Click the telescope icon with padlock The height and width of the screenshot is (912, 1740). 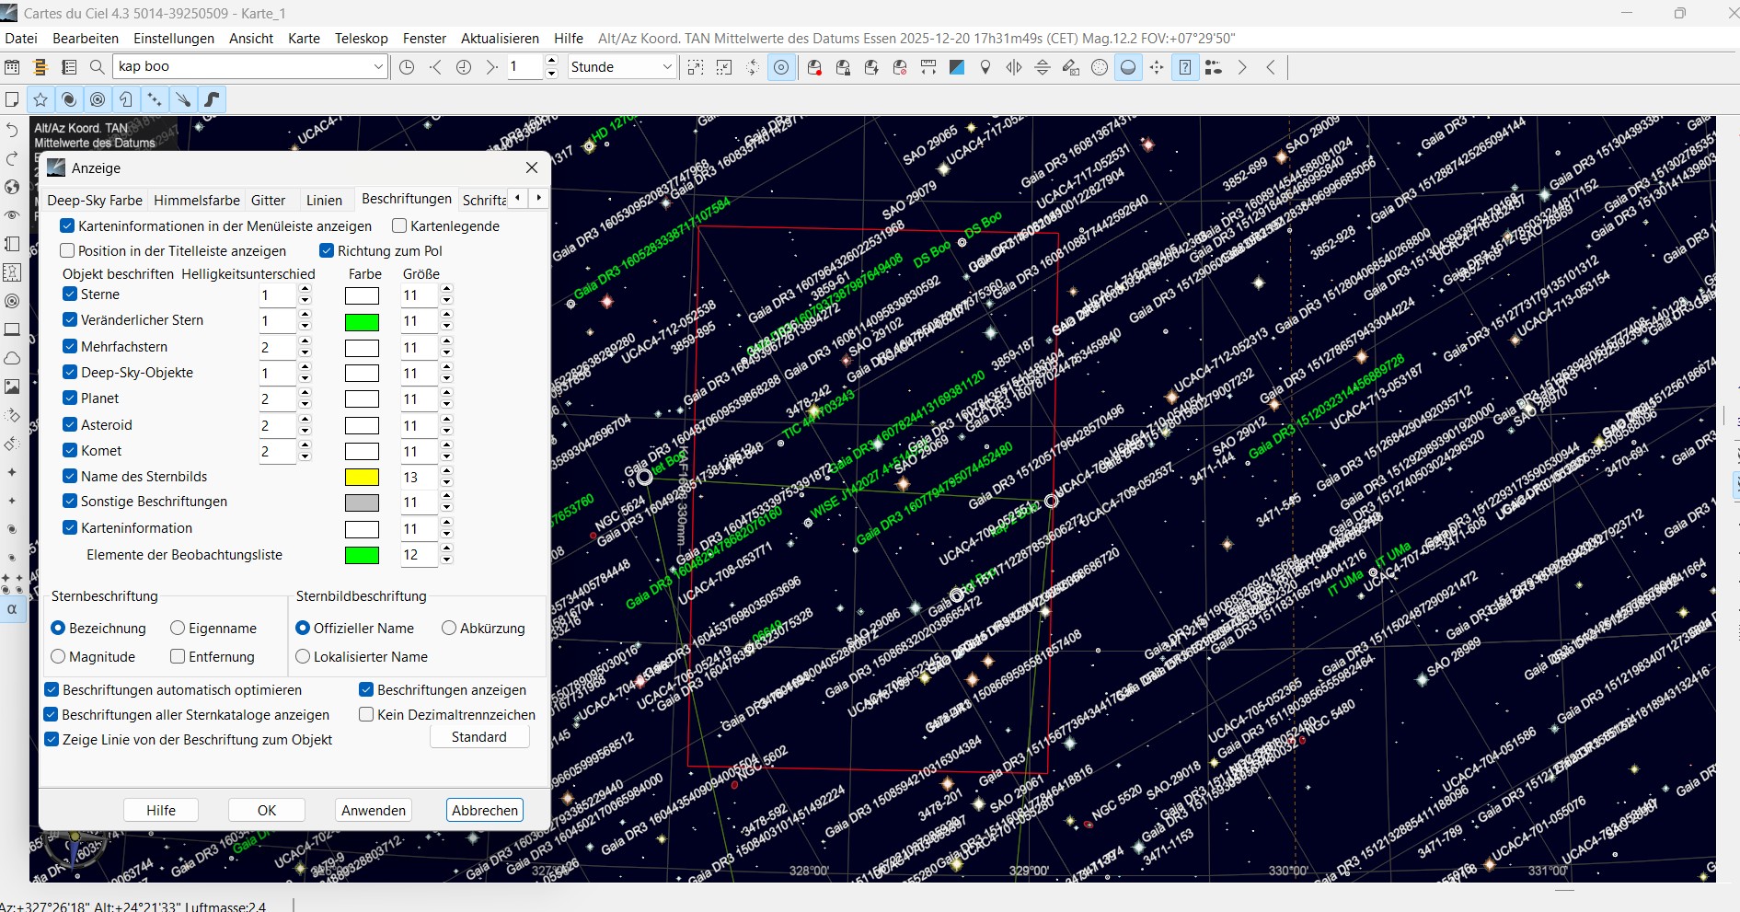pyautogui.click(x=843, y=67)
